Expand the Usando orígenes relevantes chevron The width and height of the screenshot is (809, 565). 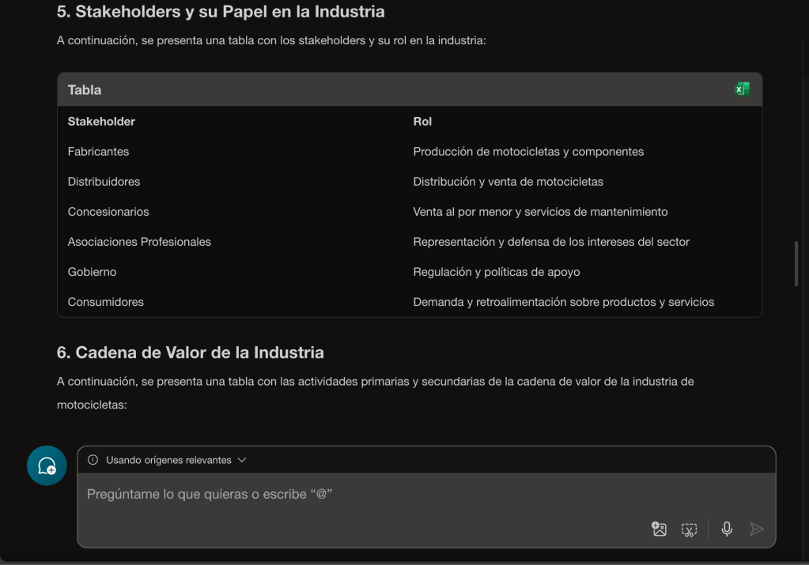click(242, 460)
